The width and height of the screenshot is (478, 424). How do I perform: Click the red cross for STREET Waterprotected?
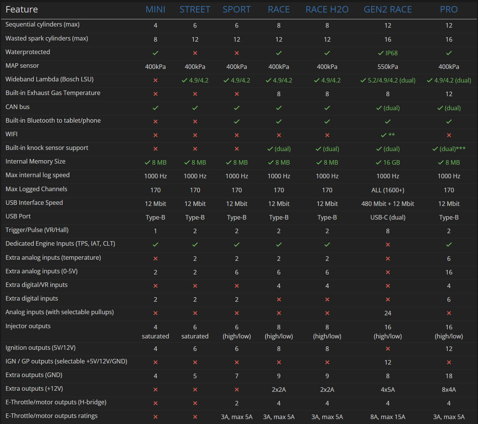tap(195, 53)
